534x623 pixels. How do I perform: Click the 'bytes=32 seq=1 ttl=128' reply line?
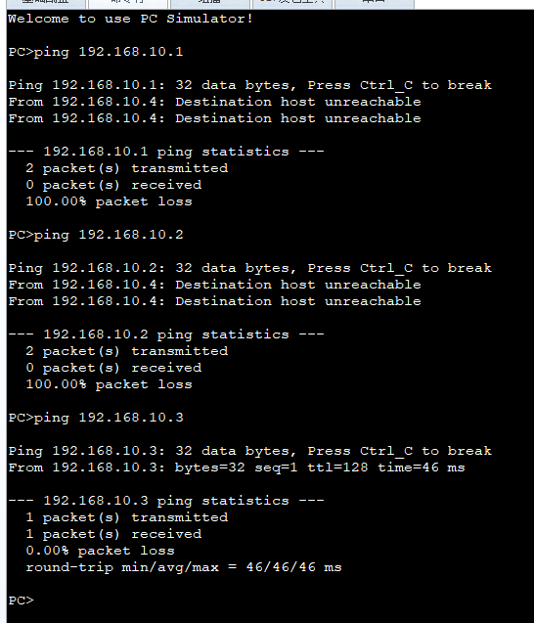point(237,467)
